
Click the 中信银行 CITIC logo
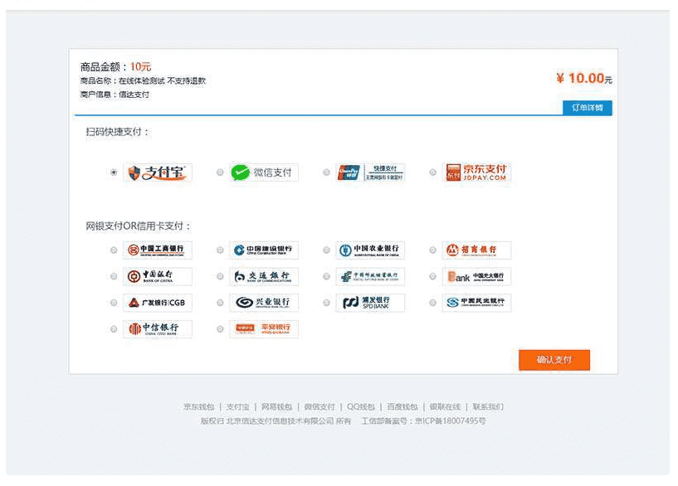tap(158, 329)
